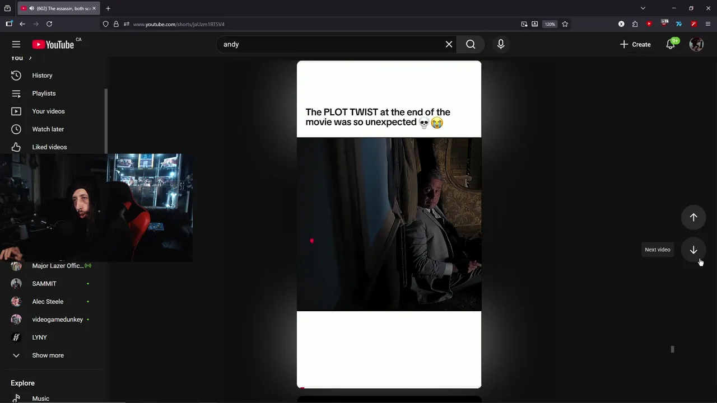
Task: Go back in the browser
Action: click(22, 24)
